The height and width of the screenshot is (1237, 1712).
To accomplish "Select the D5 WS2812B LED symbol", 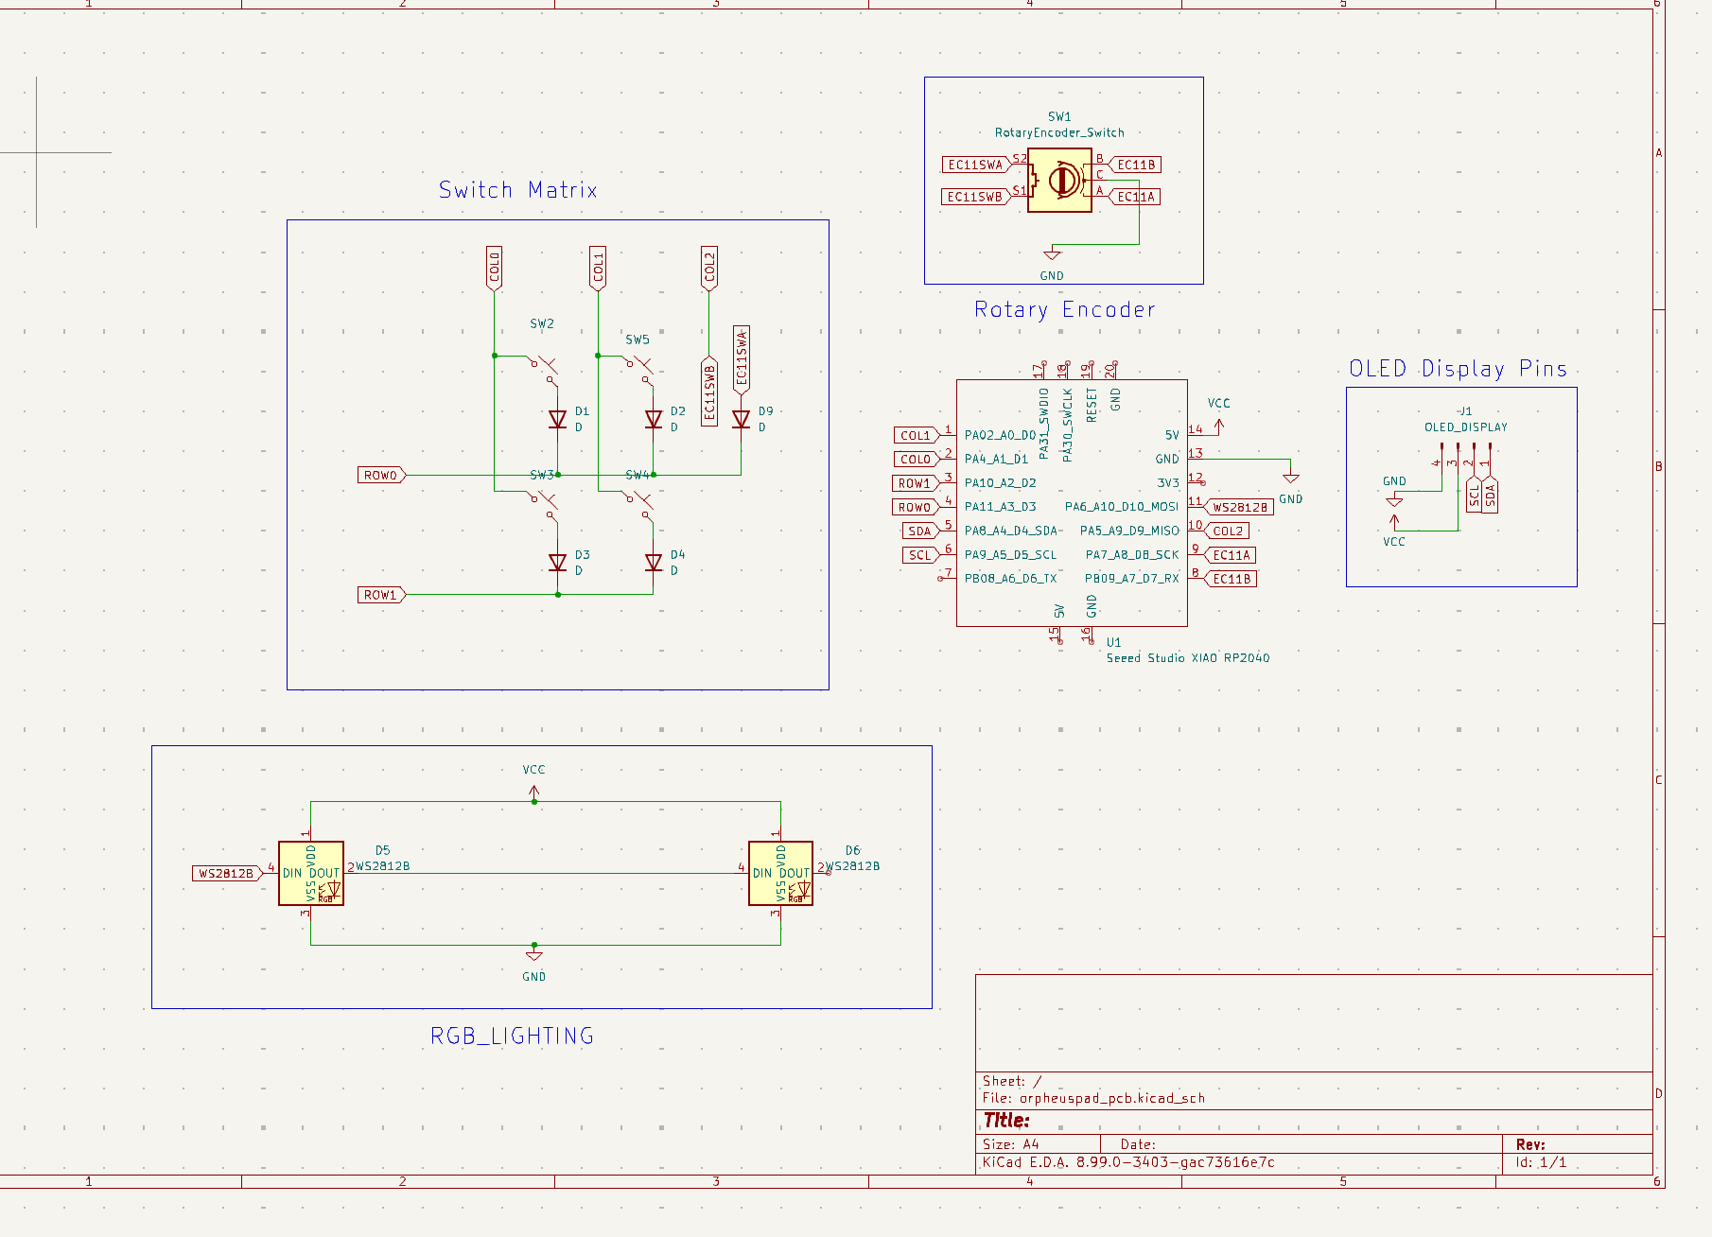I will pos(310,873).
